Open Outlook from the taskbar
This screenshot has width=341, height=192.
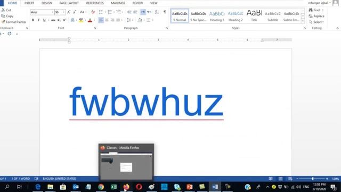[76, 187]
